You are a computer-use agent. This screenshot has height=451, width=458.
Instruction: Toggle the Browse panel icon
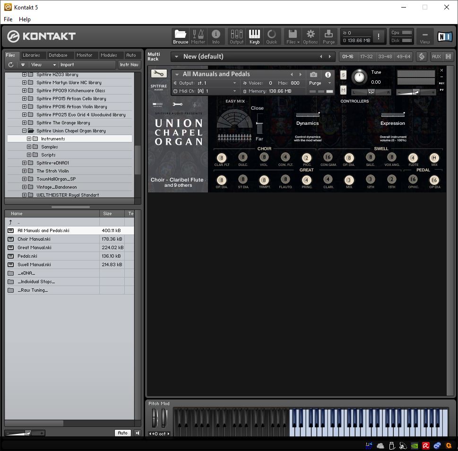coord(180,36)
